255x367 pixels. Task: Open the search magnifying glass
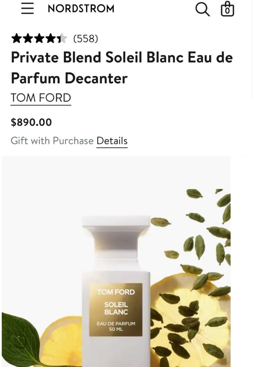pyautogui.click(x=203, y=9)
